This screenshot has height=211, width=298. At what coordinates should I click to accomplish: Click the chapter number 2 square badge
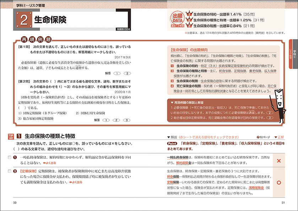tap(24, 20)
